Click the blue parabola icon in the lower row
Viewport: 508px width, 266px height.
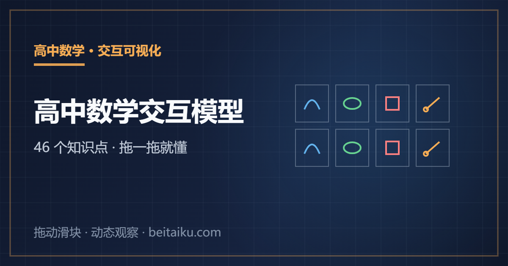coord(312,148)
